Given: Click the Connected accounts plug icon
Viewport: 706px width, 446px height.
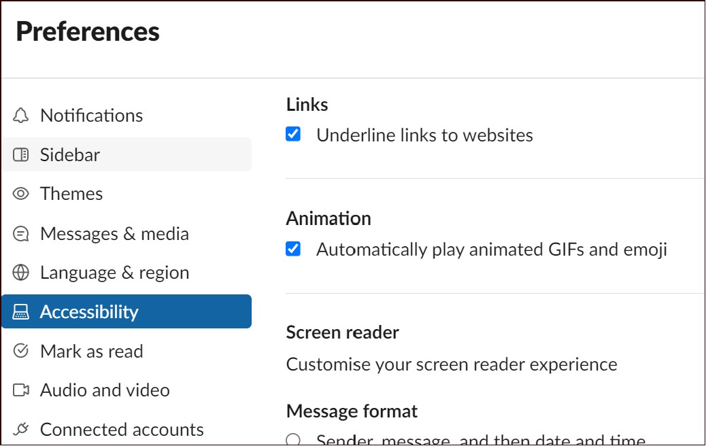Looking at the screenshot, I should (x=21, y=429).
